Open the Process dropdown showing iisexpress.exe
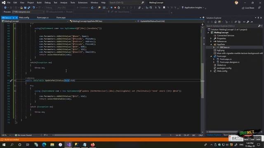264x148 pixels. (x=28, y=12)
